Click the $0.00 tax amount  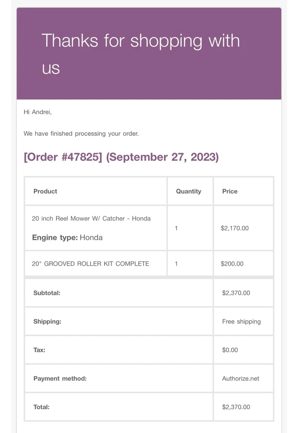coord(230,350)
